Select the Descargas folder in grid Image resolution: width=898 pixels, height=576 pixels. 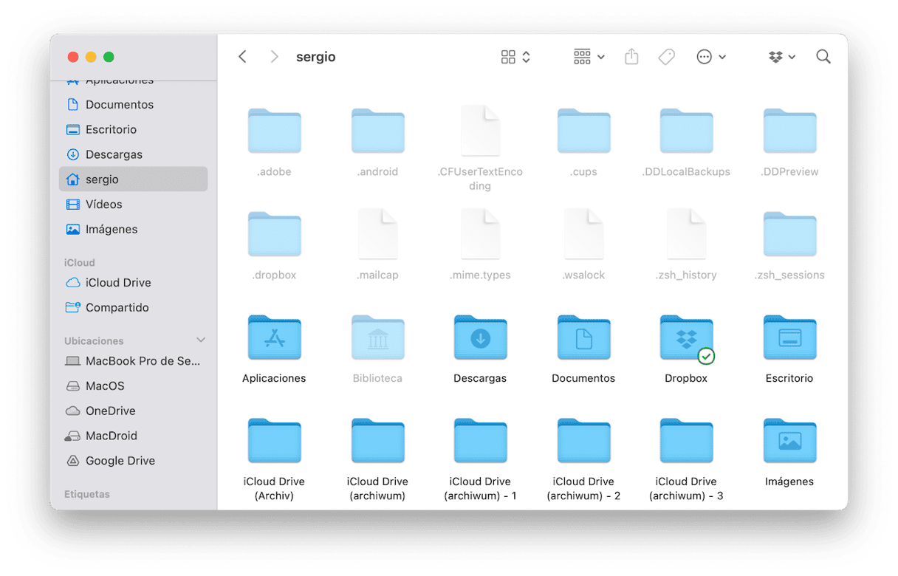tap(480, 340)
